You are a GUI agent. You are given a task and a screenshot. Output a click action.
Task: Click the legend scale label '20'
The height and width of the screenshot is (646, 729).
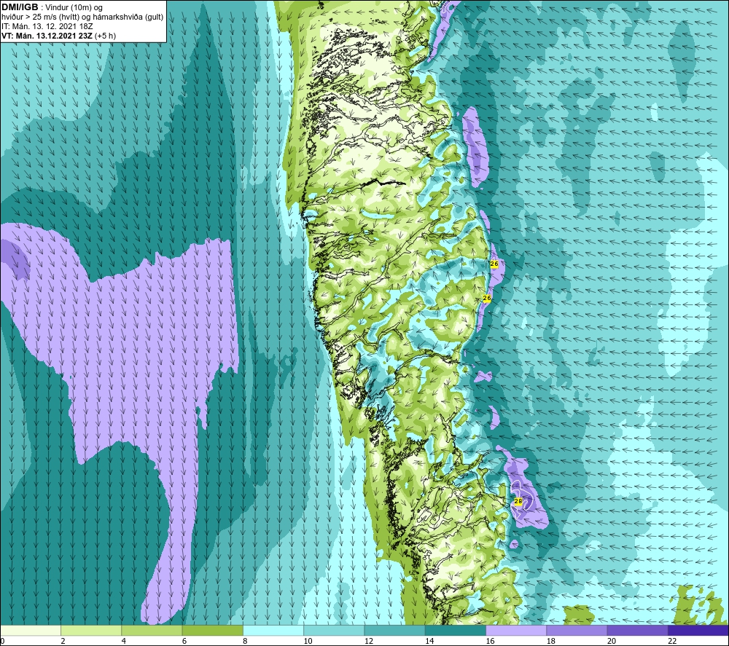point(612,641)
